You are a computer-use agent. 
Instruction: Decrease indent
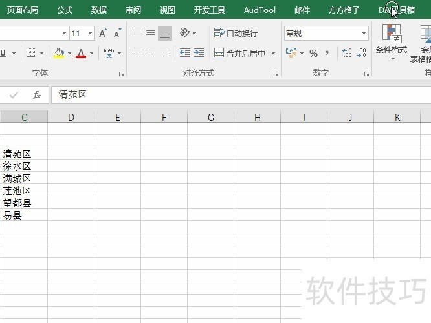(185, 53)
